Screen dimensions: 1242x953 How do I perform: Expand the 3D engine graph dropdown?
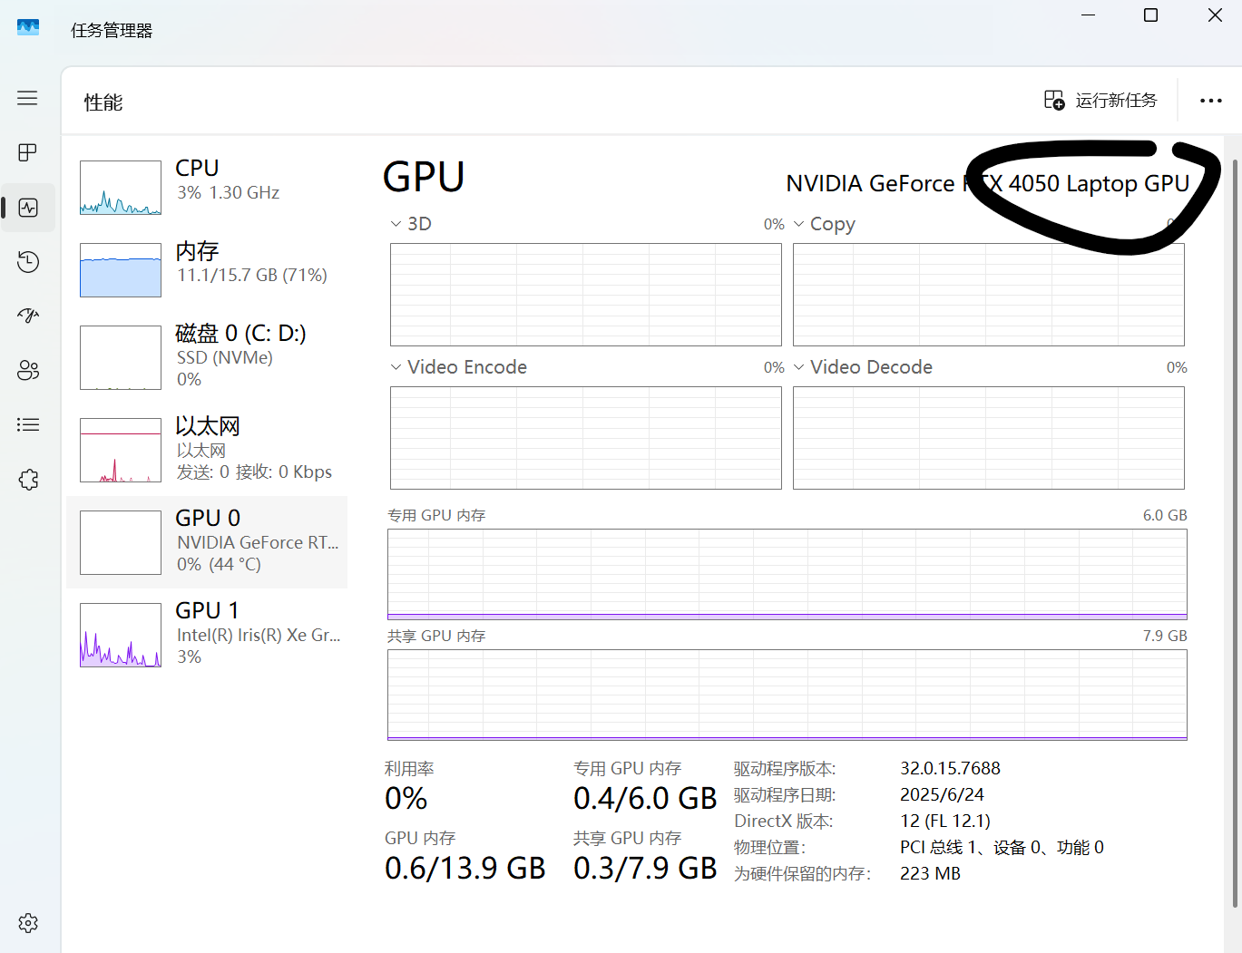tap(411, 224)
